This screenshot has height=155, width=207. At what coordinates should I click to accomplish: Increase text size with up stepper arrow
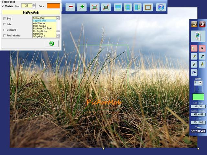[x=34, y=5]
